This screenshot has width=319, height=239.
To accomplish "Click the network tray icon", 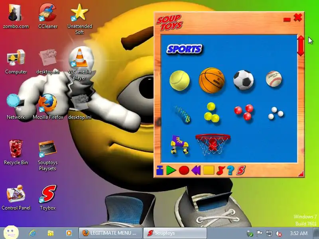I will tap(269, 233).
